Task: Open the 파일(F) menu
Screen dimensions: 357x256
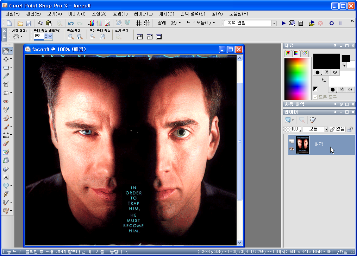Action: [13, 14]
